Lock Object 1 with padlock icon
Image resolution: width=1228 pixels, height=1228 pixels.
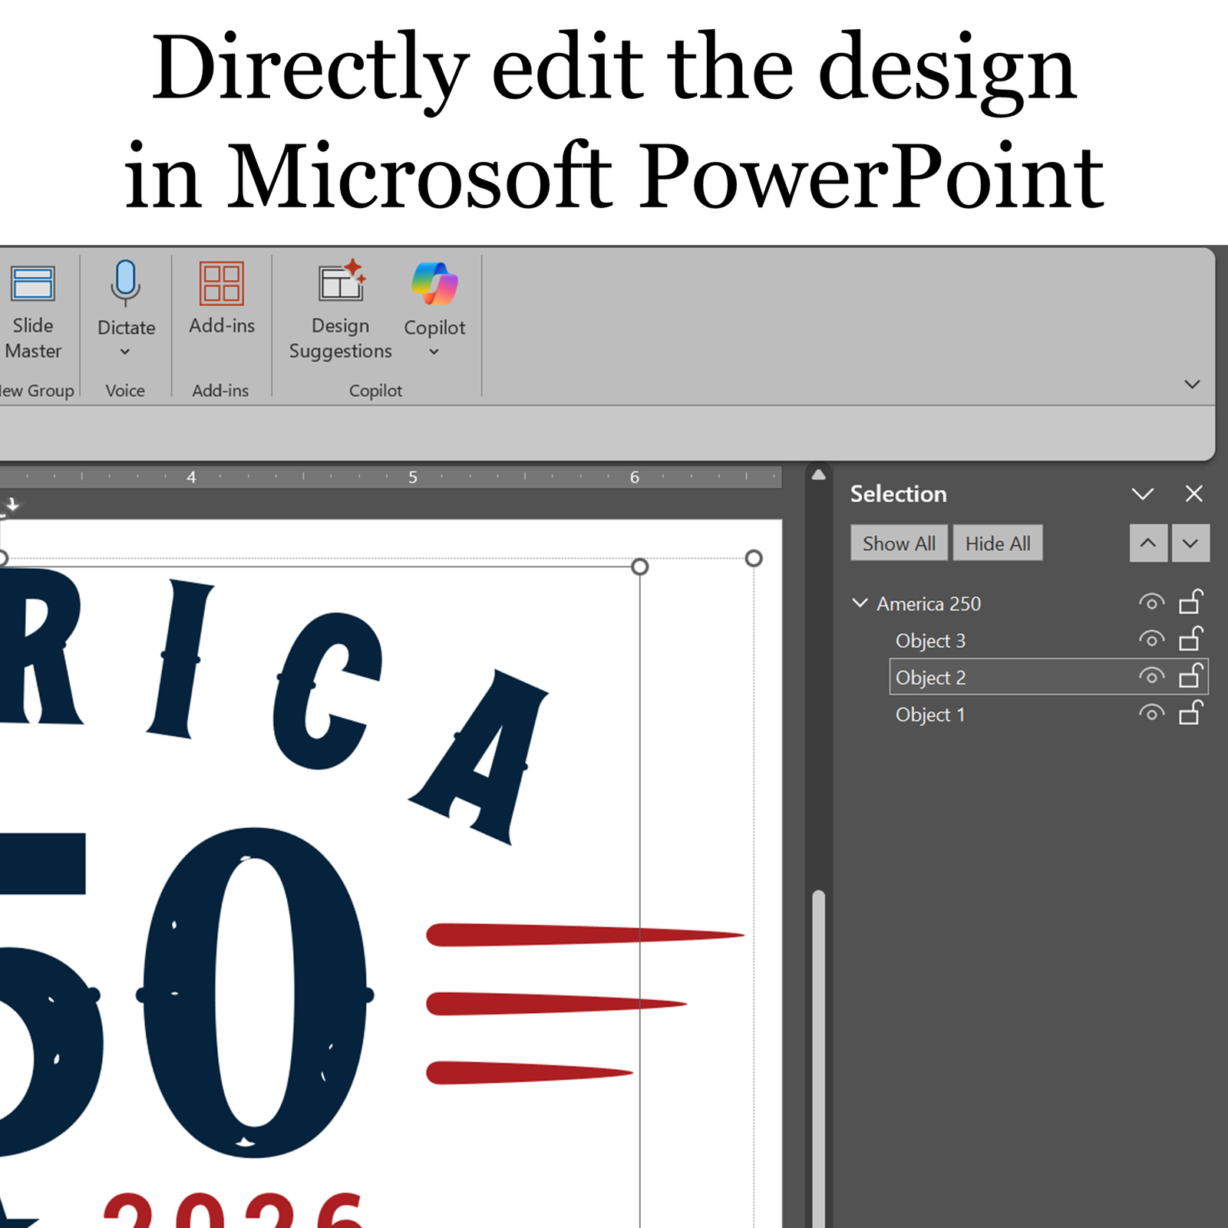pyautogui.click(x=1191, y=711)
